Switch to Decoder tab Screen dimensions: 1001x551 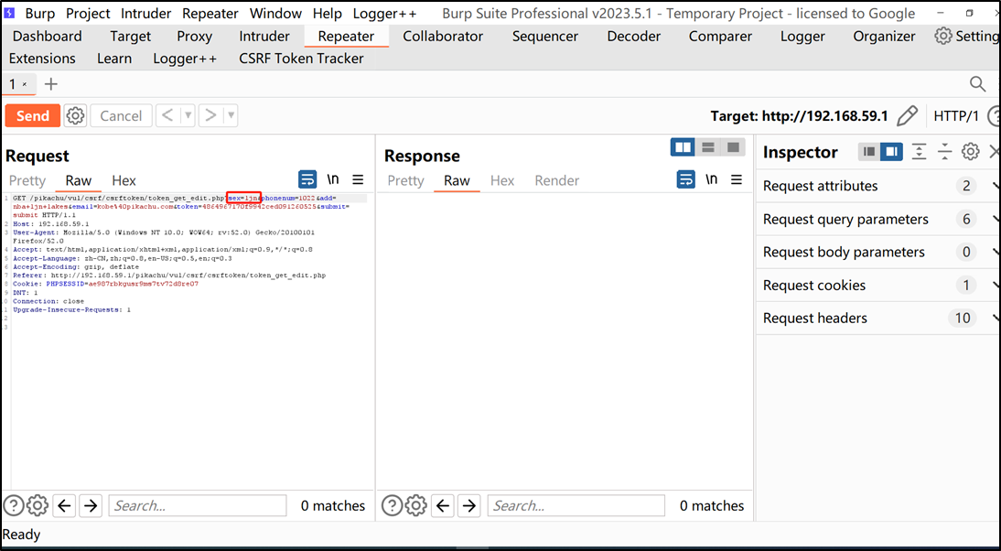(632, 37)
